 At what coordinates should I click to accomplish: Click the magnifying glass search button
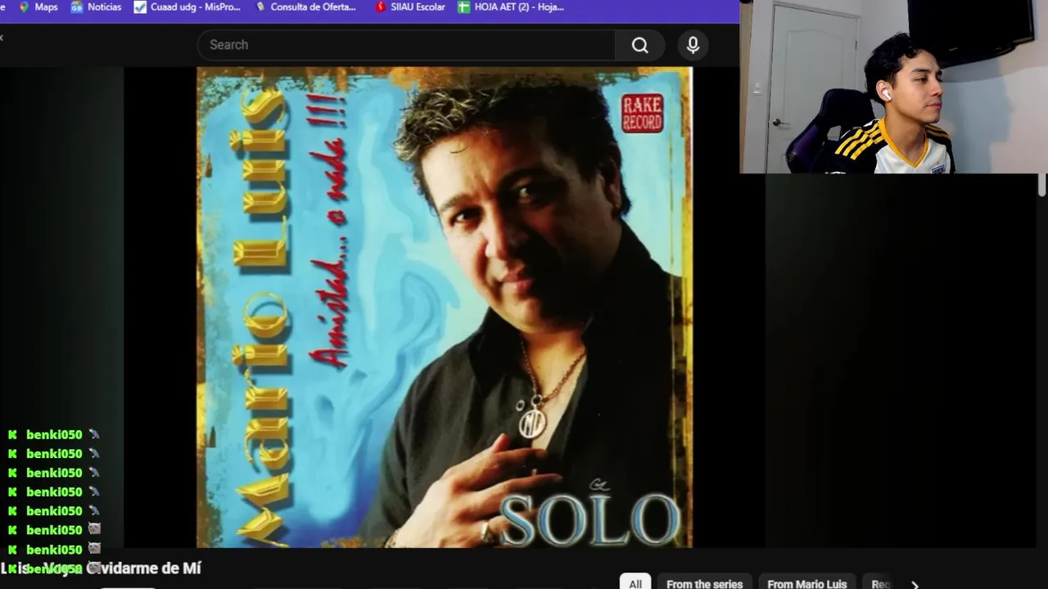640,45
